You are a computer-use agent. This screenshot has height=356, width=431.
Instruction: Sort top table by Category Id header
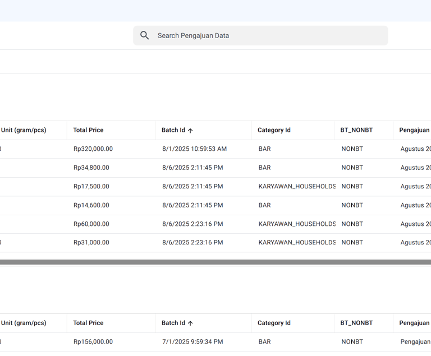[274, 130]
